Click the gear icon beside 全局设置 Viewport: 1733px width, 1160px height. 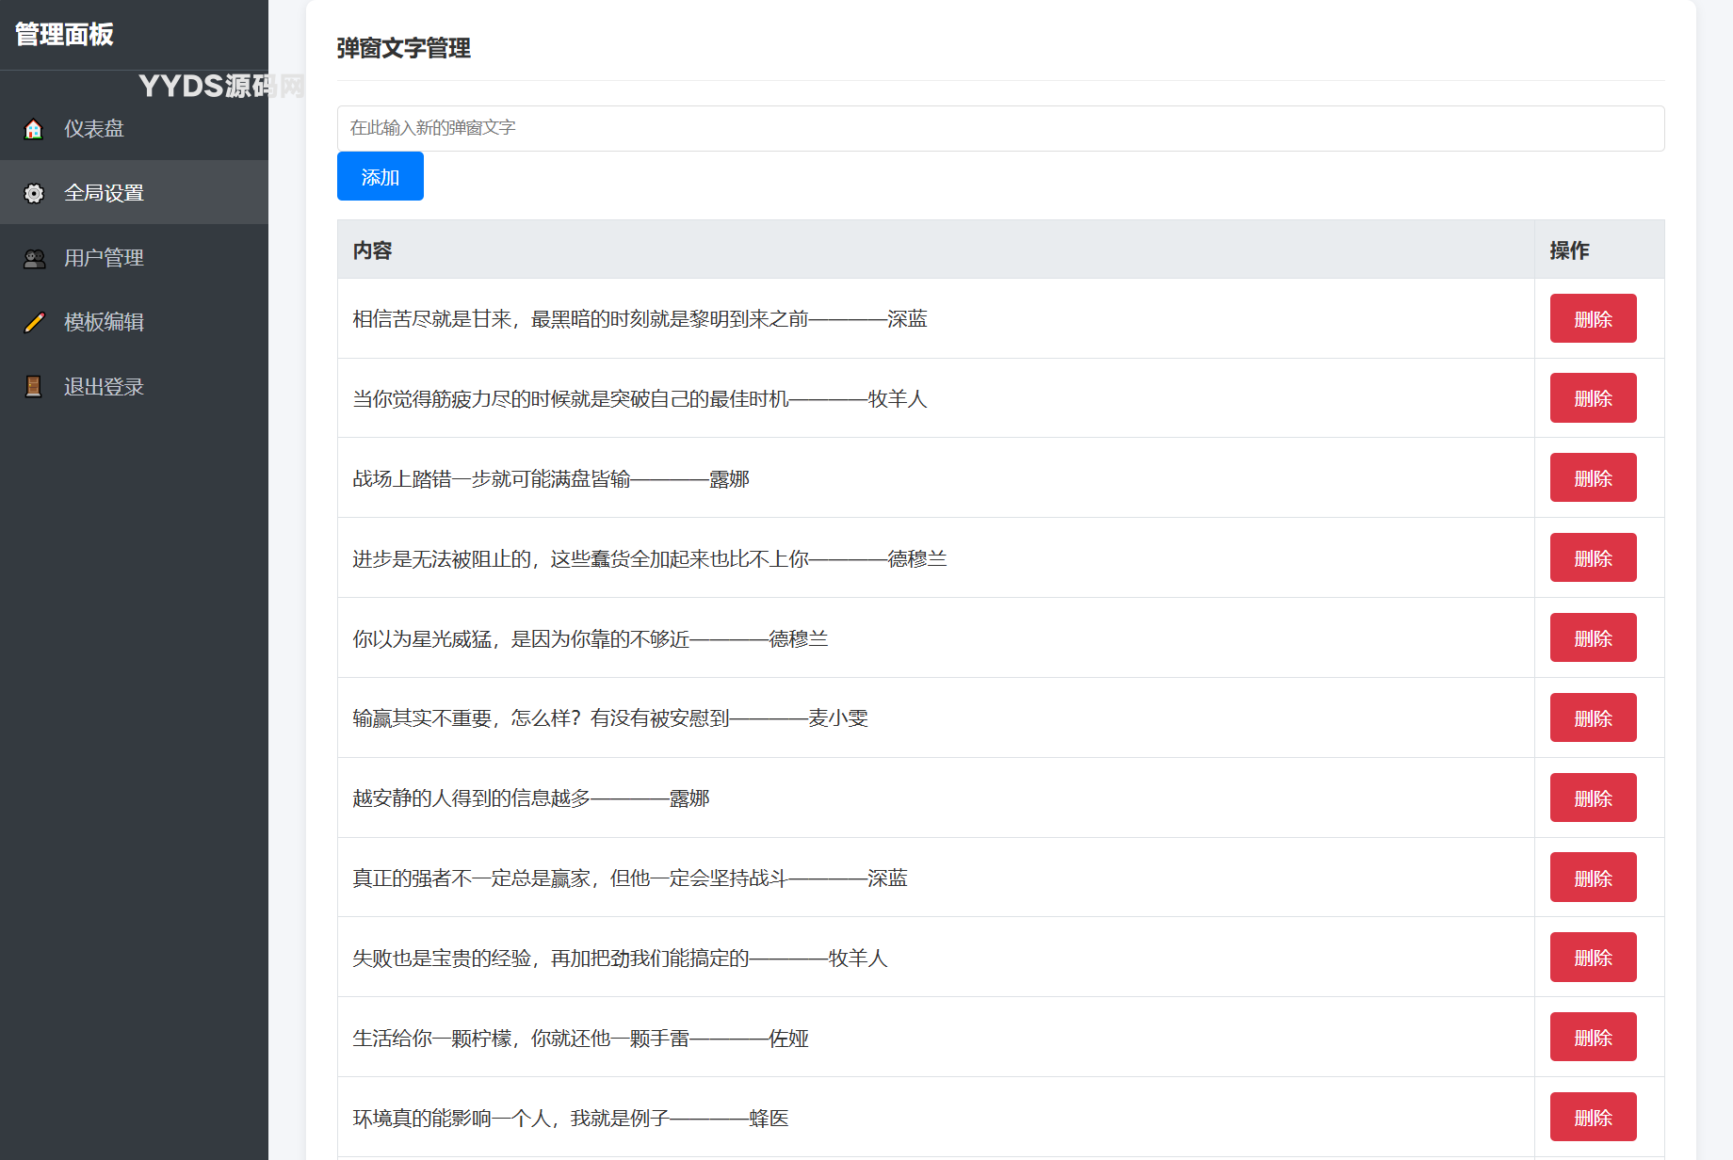click(34, 193)
